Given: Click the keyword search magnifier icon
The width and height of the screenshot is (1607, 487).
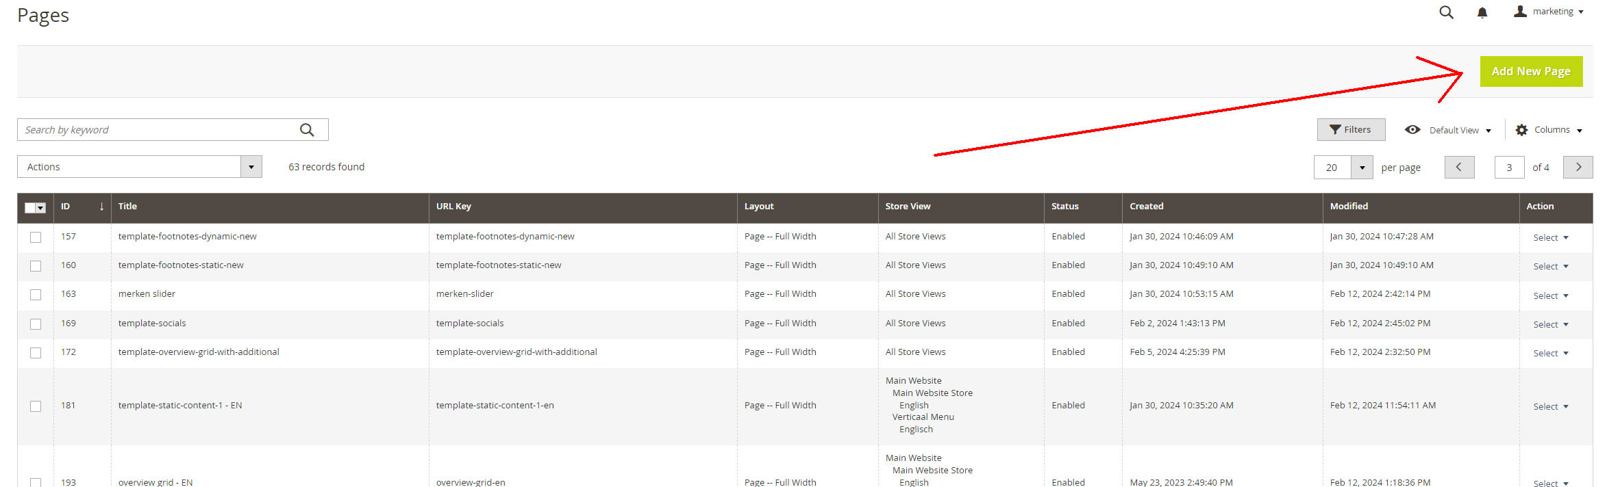Looking at the screenshot, I should click(307, 130).
